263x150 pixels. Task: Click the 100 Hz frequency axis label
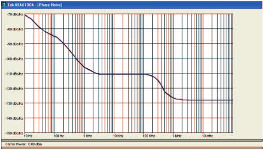(x=58, y=136)
